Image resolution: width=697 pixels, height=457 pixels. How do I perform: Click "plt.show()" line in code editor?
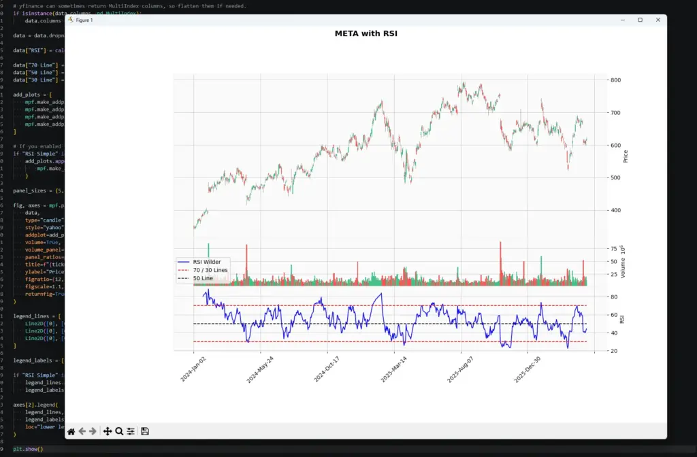(28, 449)
